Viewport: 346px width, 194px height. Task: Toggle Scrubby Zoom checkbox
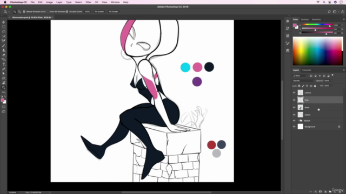[x=67, y=12]
